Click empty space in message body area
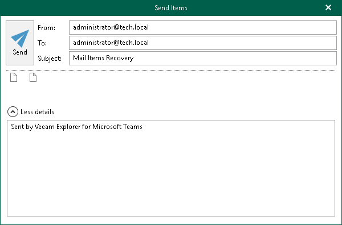Viewport: 342px width, 225px height. 171,174
